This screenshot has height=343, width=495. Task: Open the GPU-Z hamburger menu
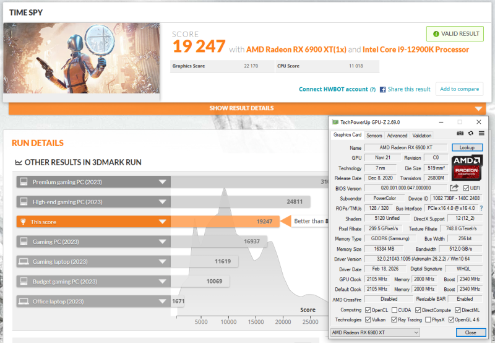(x=481, y=134)
